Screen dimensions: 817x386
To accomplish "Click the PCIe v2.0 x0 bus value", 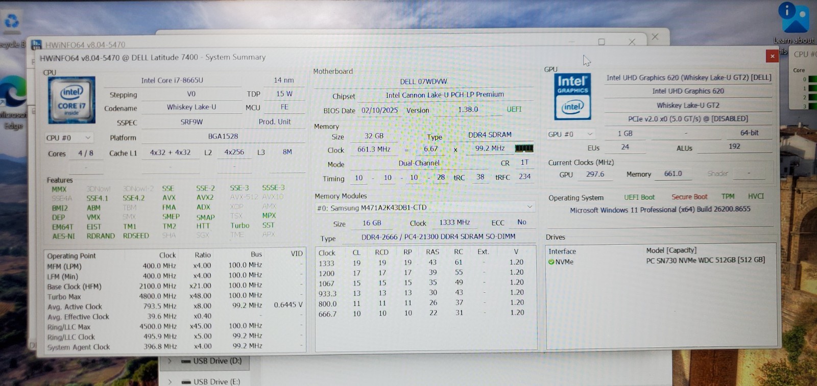I will (x=688, y=119).
